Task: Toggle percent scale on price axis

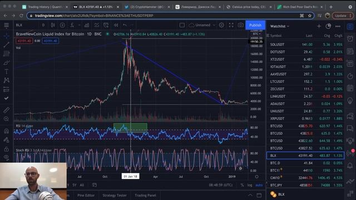Action: coord(242,185)
